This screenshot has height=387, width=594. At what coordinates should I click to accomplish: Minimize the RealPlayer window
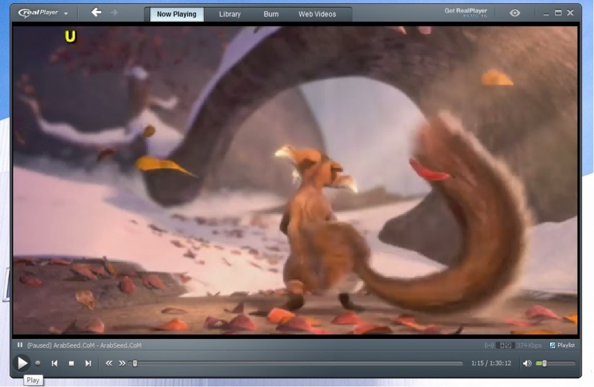546,13
